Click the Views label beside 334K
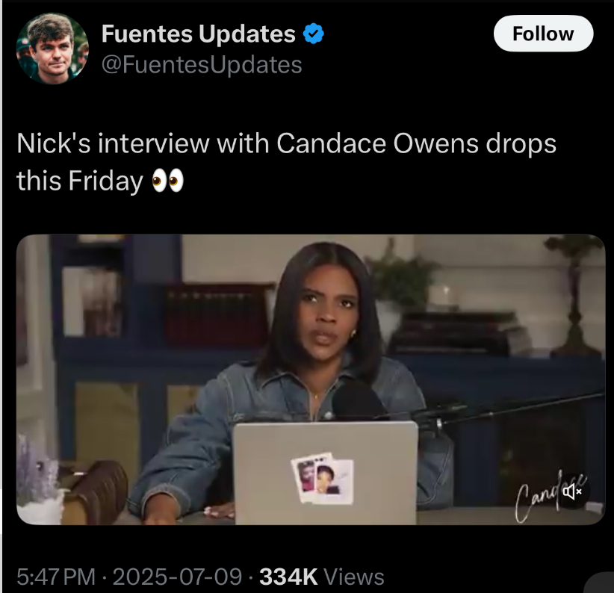The width and height of the screenshot is (614, 593). click(354, 577)
